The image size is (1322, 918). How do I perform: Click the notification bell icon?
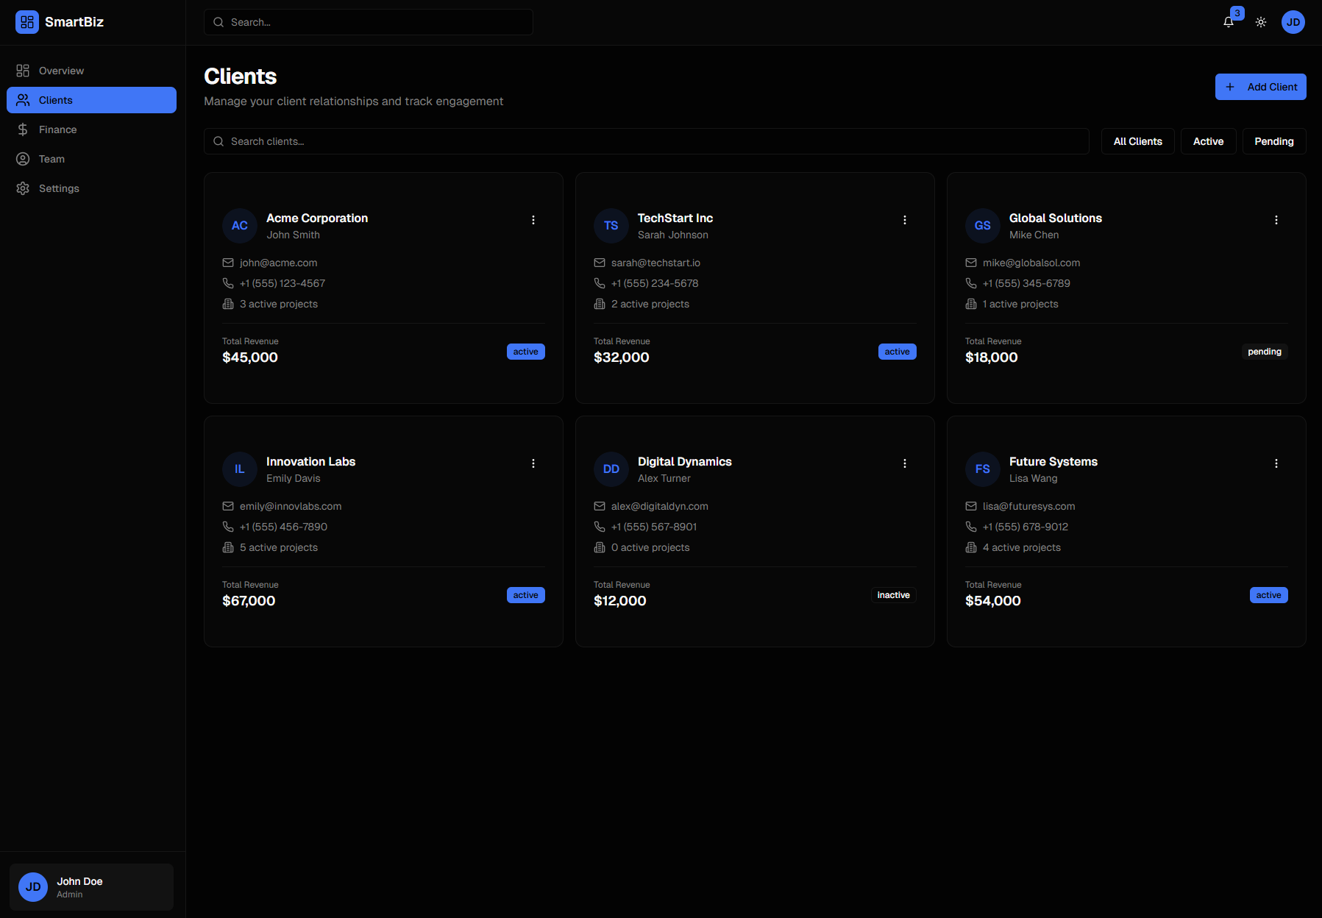(x=1228, y=21)
